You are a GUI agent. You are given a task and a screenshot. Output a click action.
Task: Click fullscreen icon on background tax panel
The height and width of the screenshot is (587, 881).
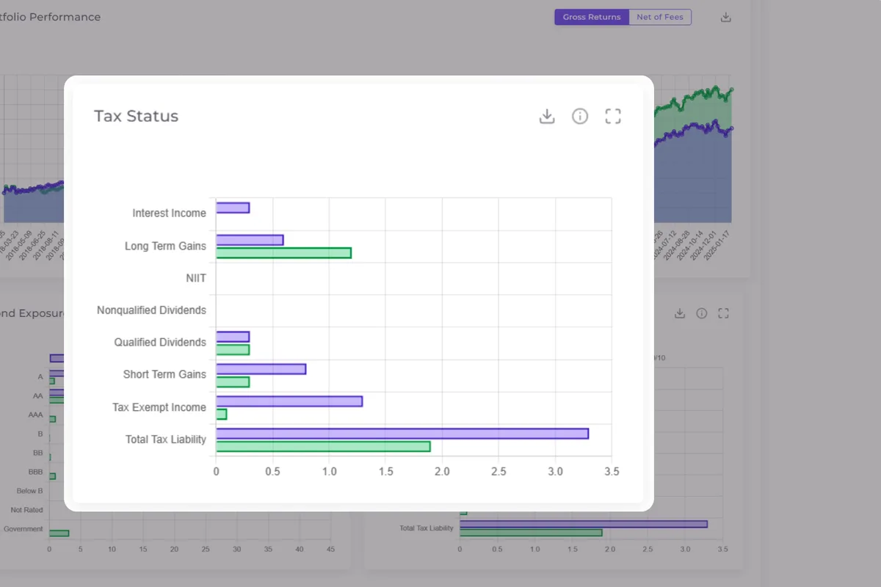pos(723,313)
